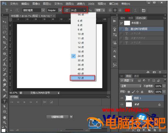168x133 pixels.
Task: Select the Lasso tool
Action: 4,32
